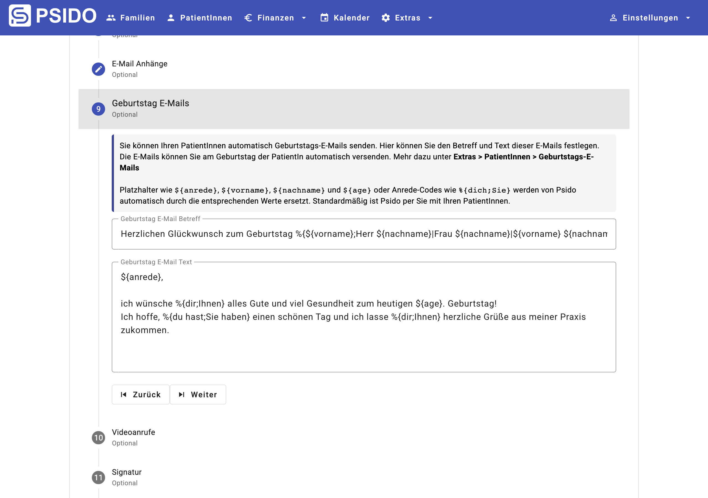Viewport: 708px width, 498px height.
Task: Click the gear icon for Extras
Action: point(385,18)
